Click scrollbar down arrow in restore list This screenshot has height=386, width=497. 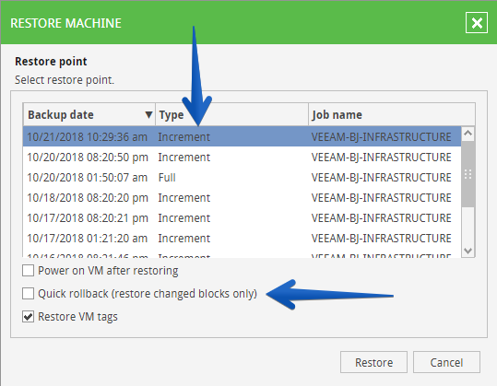tap(467, 251)
